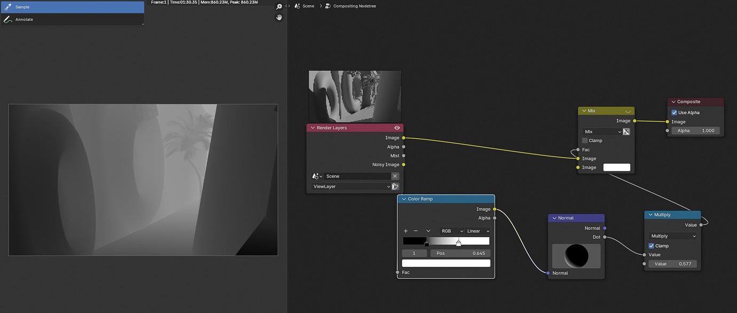Screen dimensions: 737x313
Task: Click the Mix node options arc icon
Action: [x=628, y=112]
